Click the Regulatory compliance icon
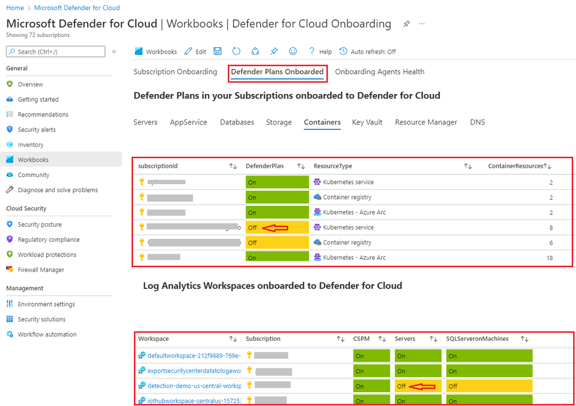 click(x=10, y=239)
